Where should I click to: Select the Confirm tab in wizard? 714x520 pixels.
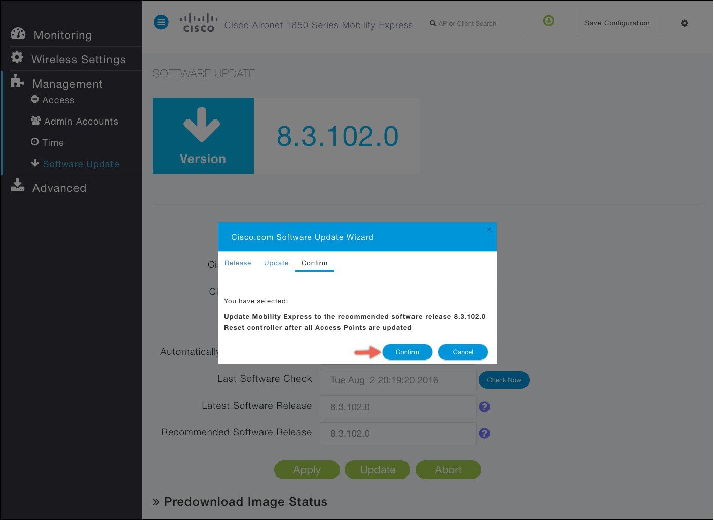[x=314, y=263]
